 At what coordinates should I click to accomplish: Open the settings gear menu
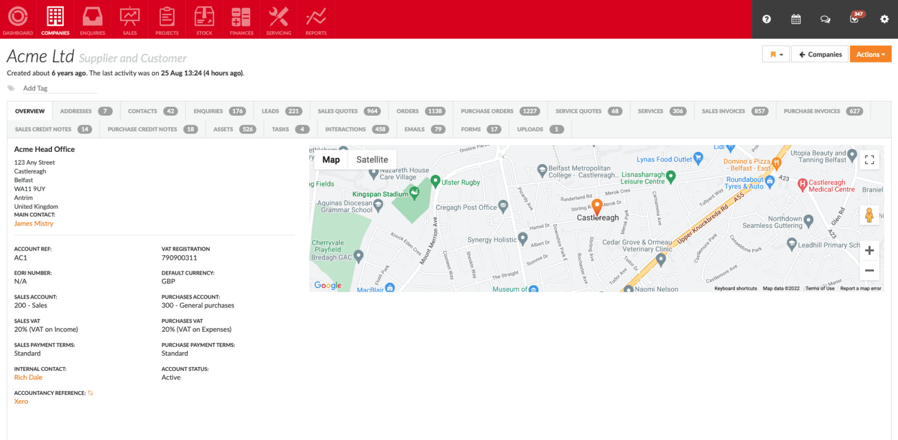[885, 19]
